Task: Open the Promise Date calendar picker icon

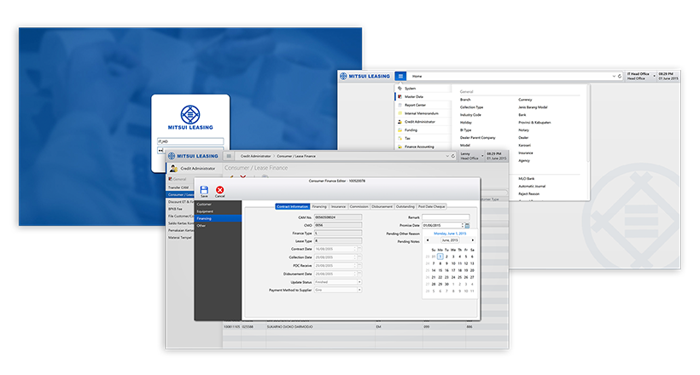Action: tap(467, 225)
